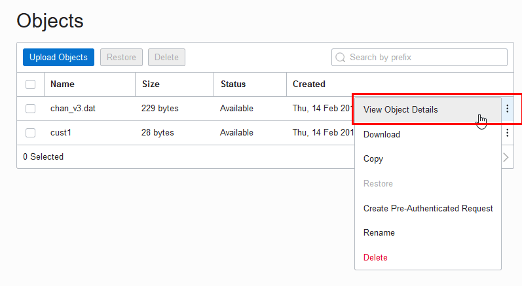This screenshot has width=522, height=286.
Task: Check the cust1 object checkbox
Action: pyautogui.click(x=30, y=133)
